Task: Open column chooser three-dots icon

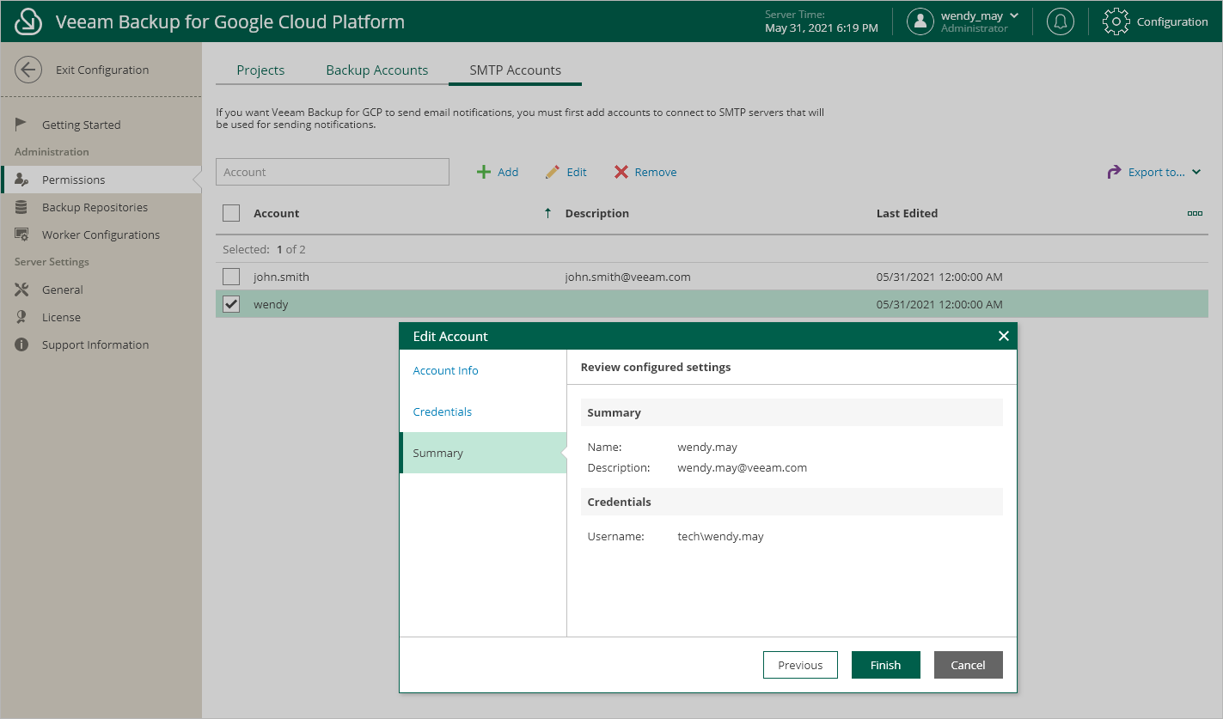Action: tap(1195, 213)
